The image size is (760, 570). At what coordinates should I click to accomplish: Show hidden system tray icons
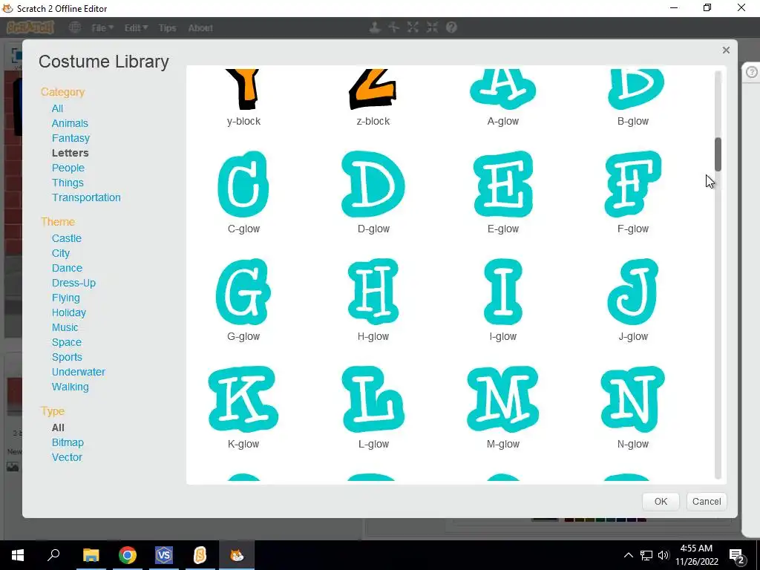point(628,555)
